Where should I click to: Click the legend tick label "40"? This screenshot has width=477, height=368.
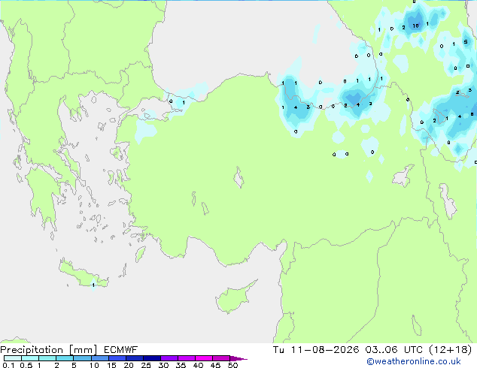point(198,365)
